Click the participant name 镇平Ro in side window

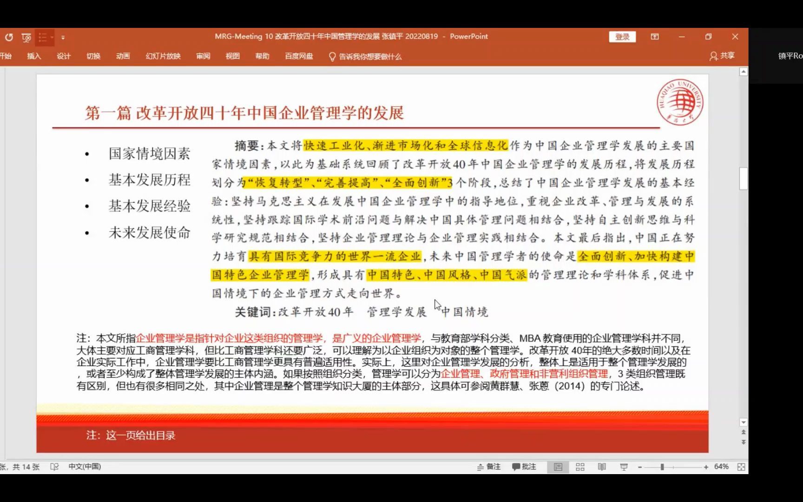[x=790, y=56]
